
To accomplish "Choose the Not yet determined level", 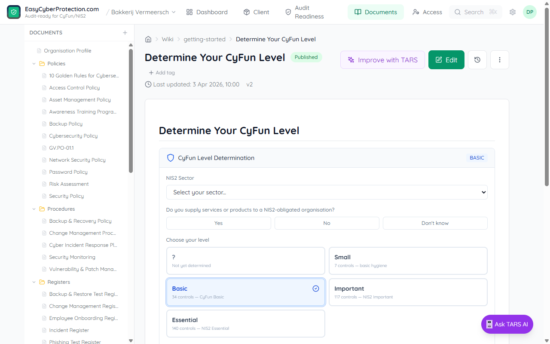I will click(x=246, y=261).
